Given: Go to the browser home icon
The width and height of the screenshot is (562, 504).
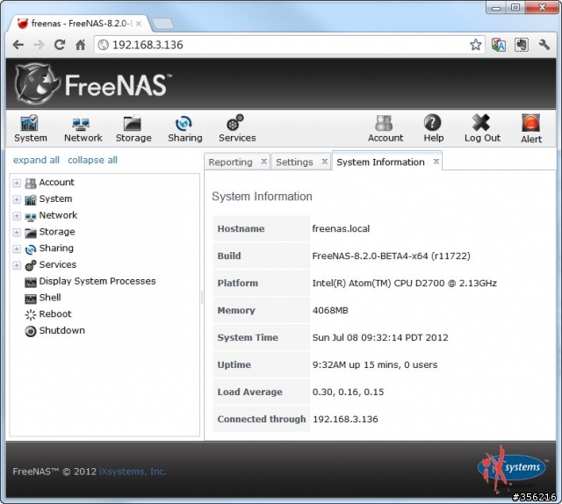Looking at the screenshot, I should click(80, 45).
